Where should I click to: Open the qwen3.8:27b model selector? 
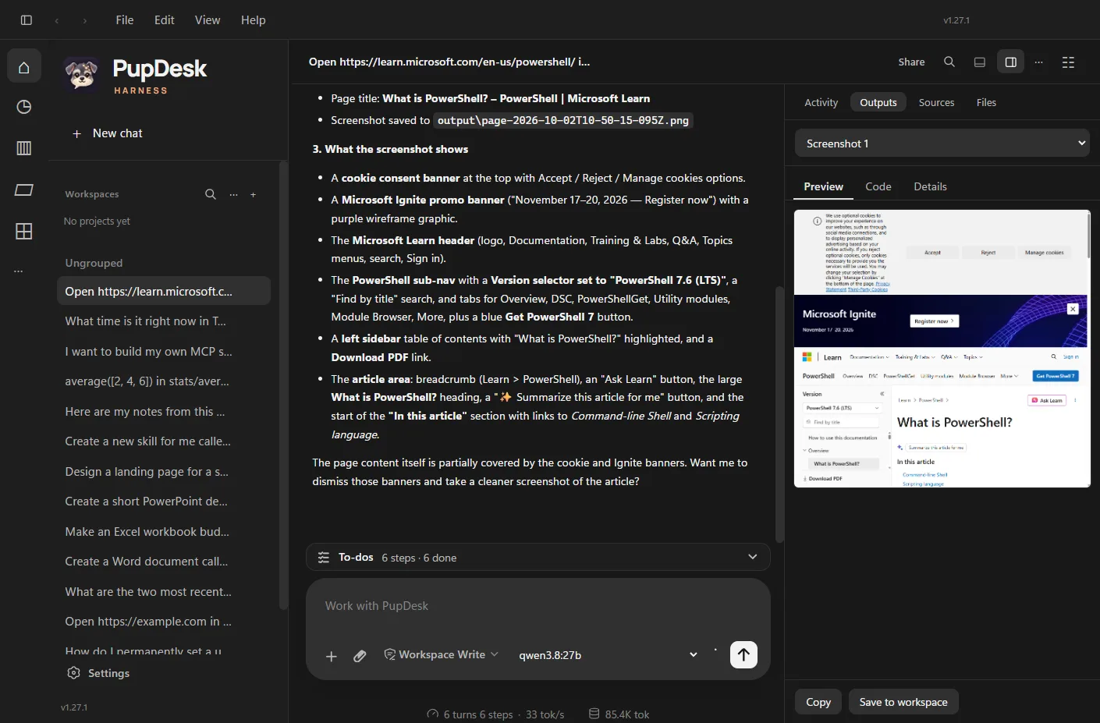point(608,655)
